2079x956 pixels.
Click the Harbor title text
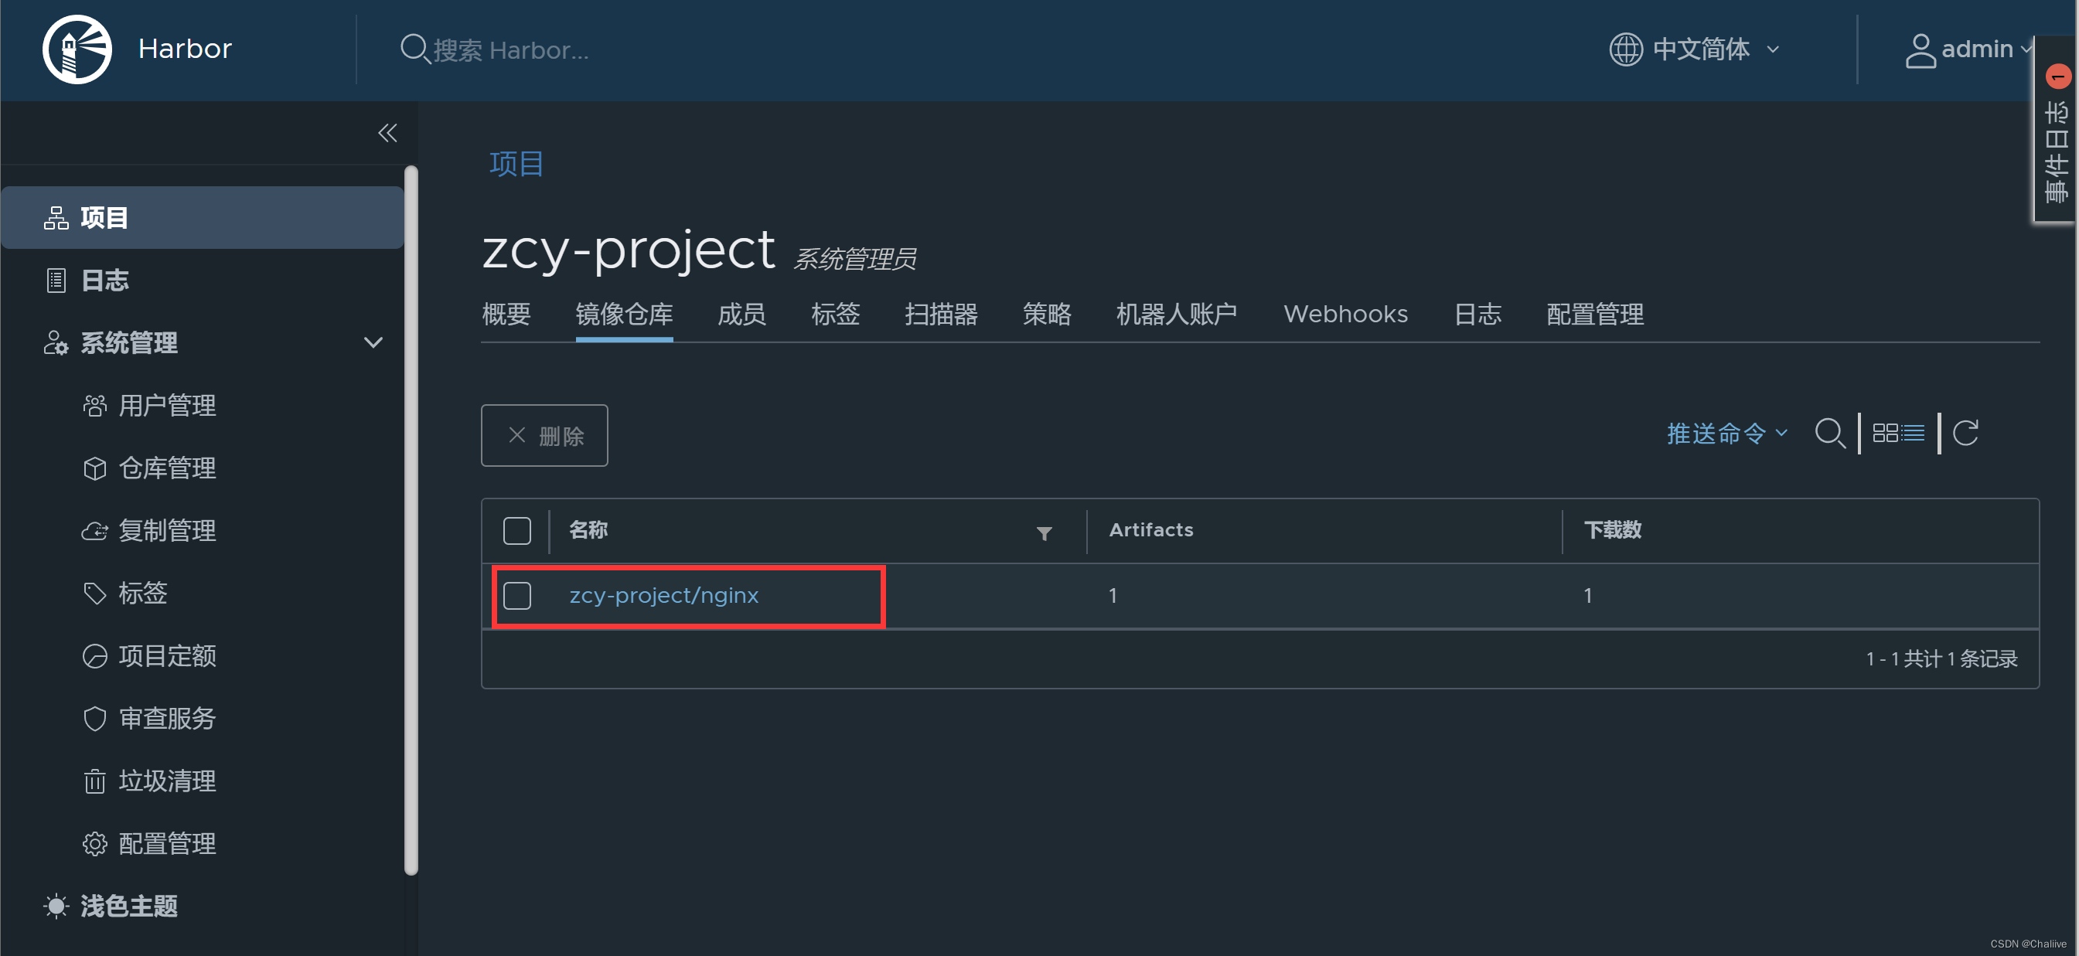pyautogui.click(x=185, y=49)
